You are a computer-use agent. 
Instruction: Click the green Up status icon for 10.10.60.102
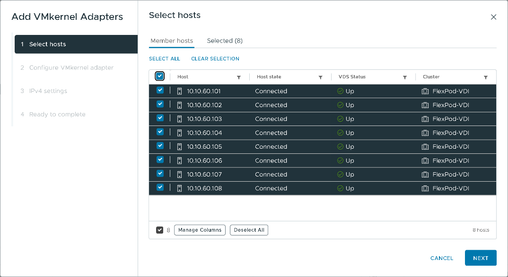click(340, 105)
